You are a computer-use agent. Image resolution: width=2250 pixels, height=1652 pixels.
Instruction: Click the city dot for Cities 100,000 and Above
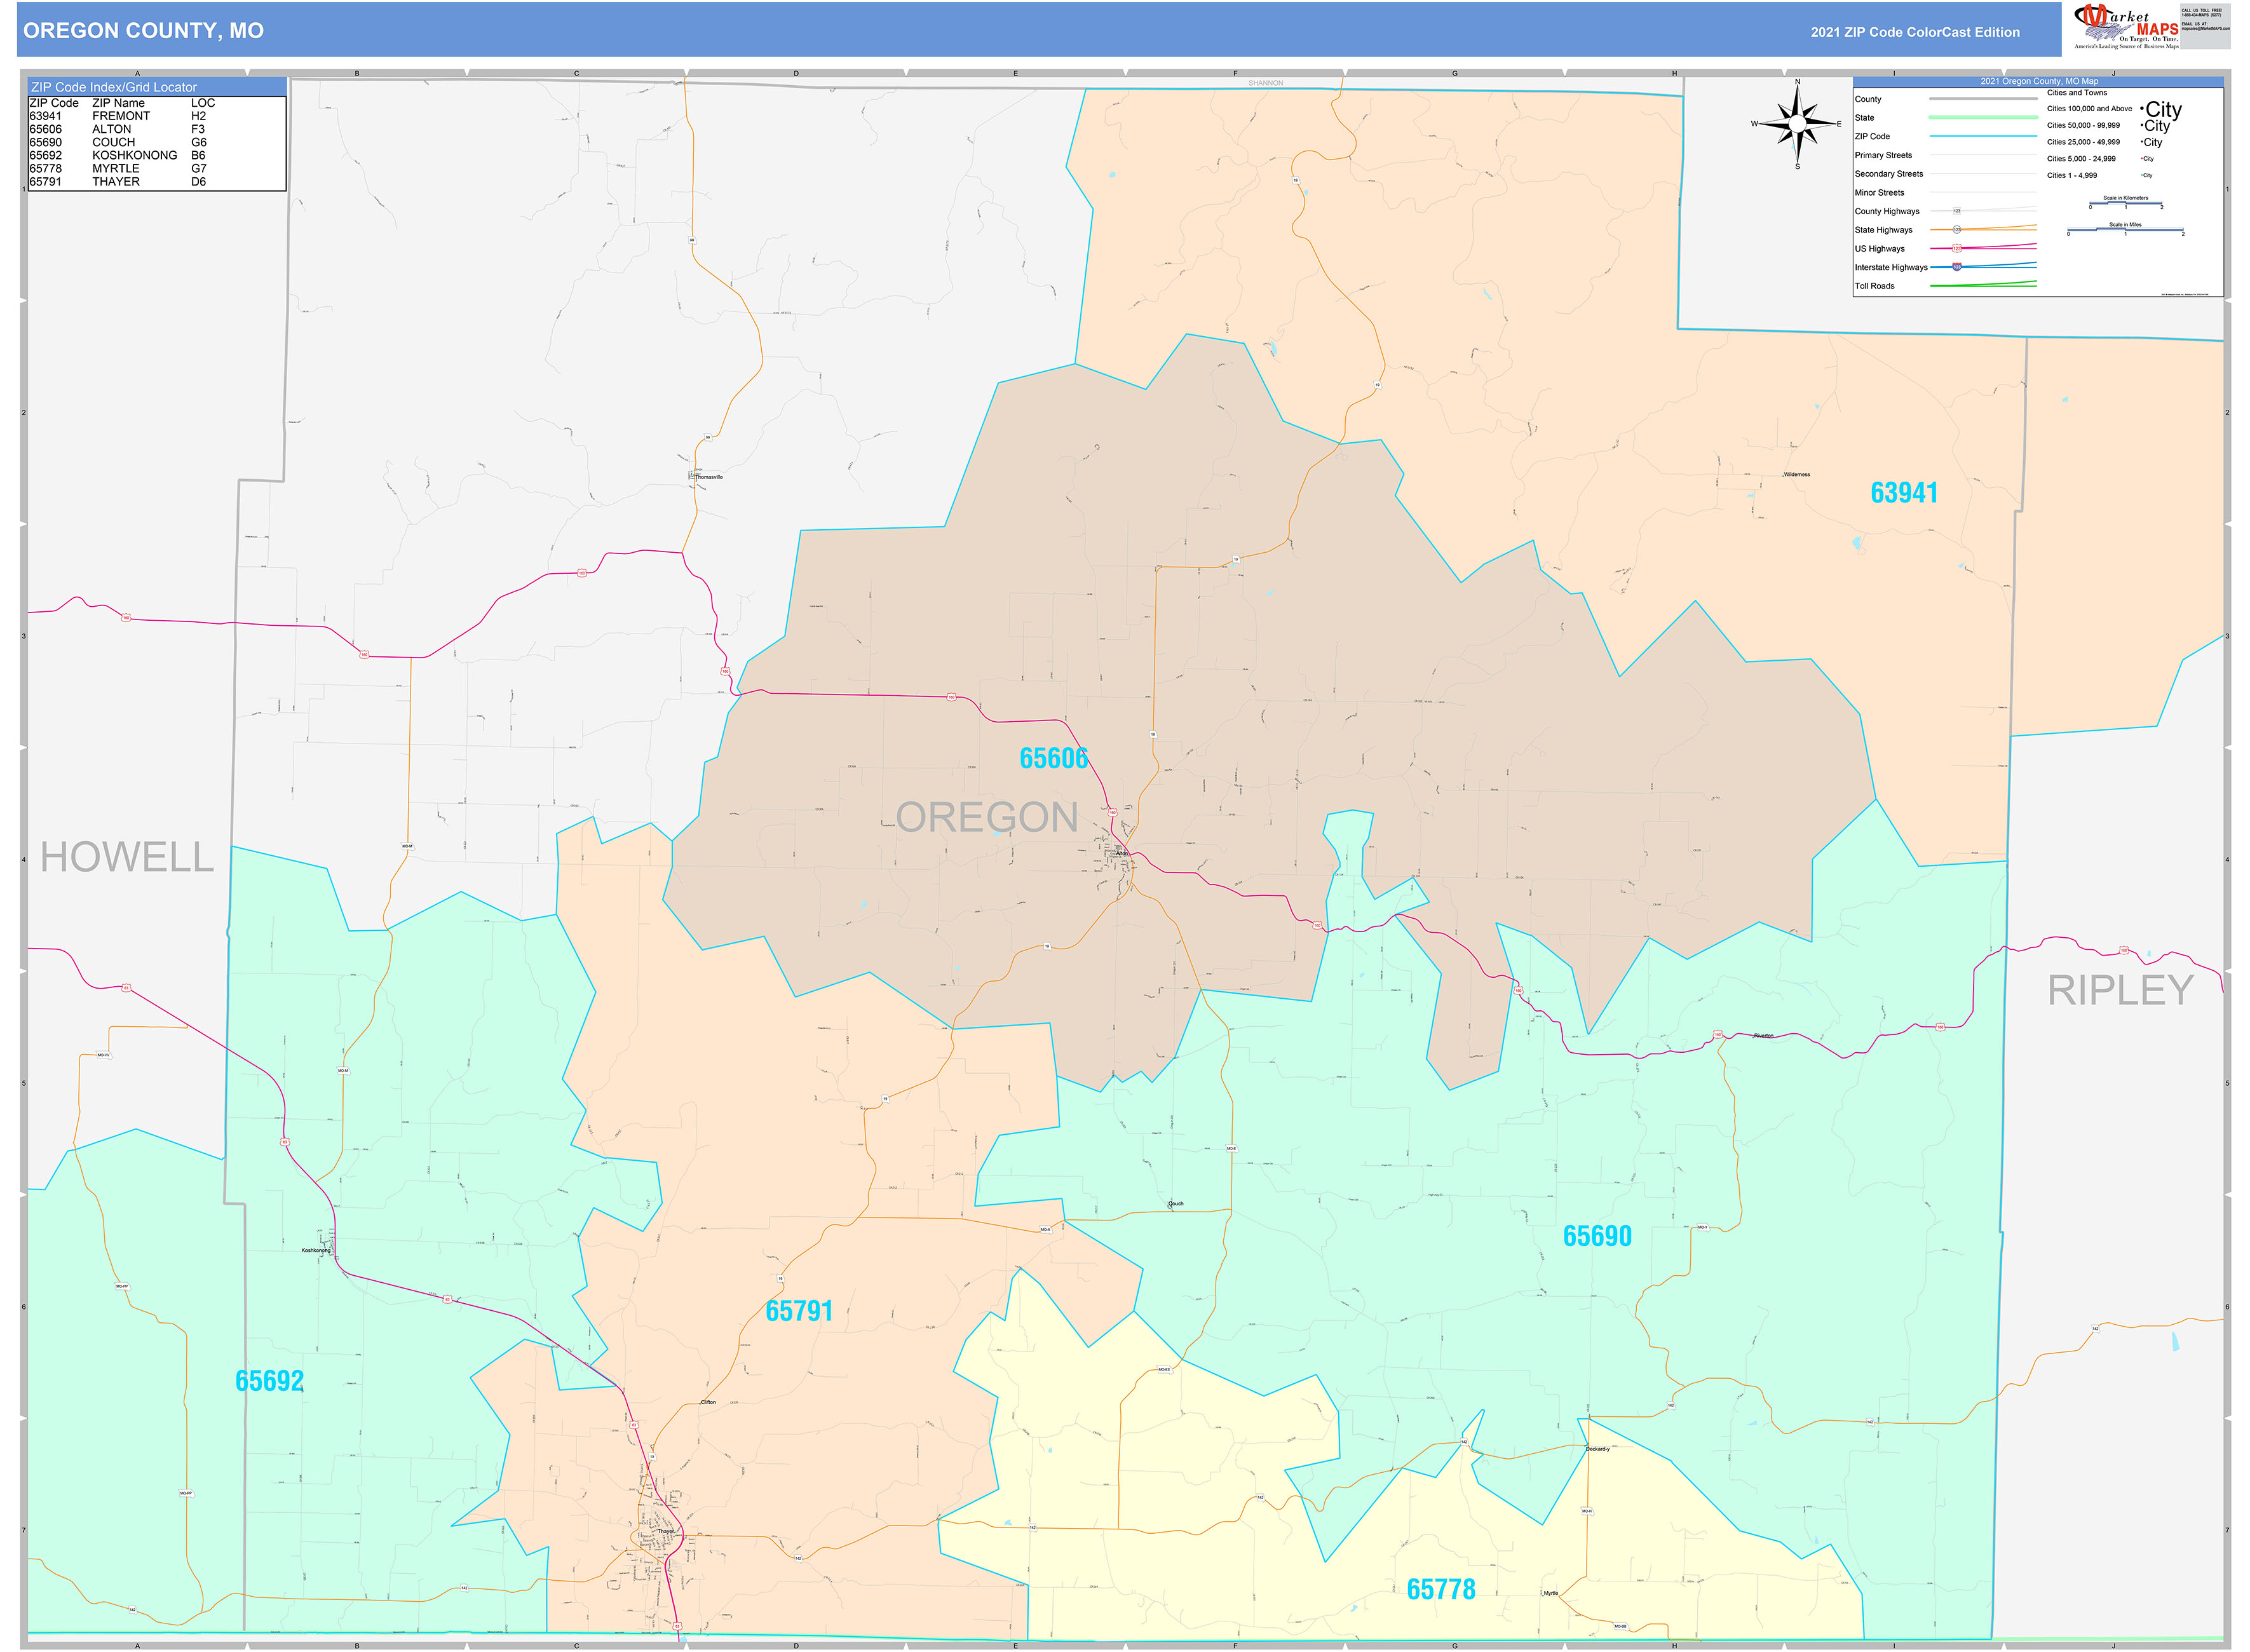pos(2142,110)
